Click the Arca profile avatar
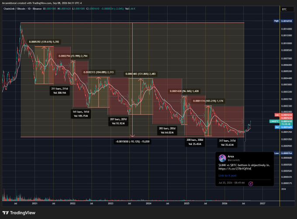This screenshot has width=297, height=219. tap(222, 158)
